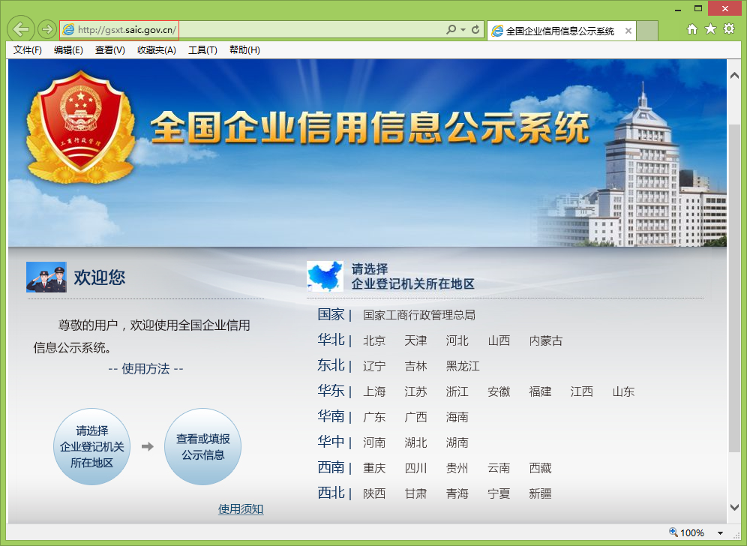Screen dimensions: 747x546
Task: Select region 江西
Action: pyautogui.click(x=582, y=391)
